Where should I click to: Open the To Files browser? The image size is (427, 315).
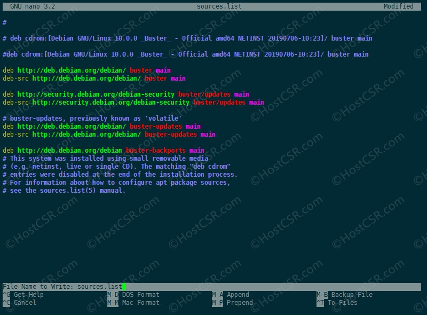point(337,303)
